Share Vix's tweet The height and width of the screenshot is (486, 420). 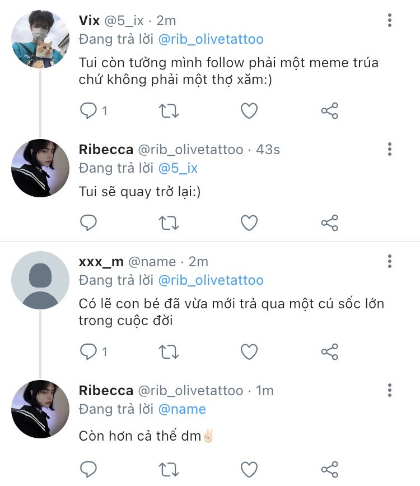[x=330, y=111]
